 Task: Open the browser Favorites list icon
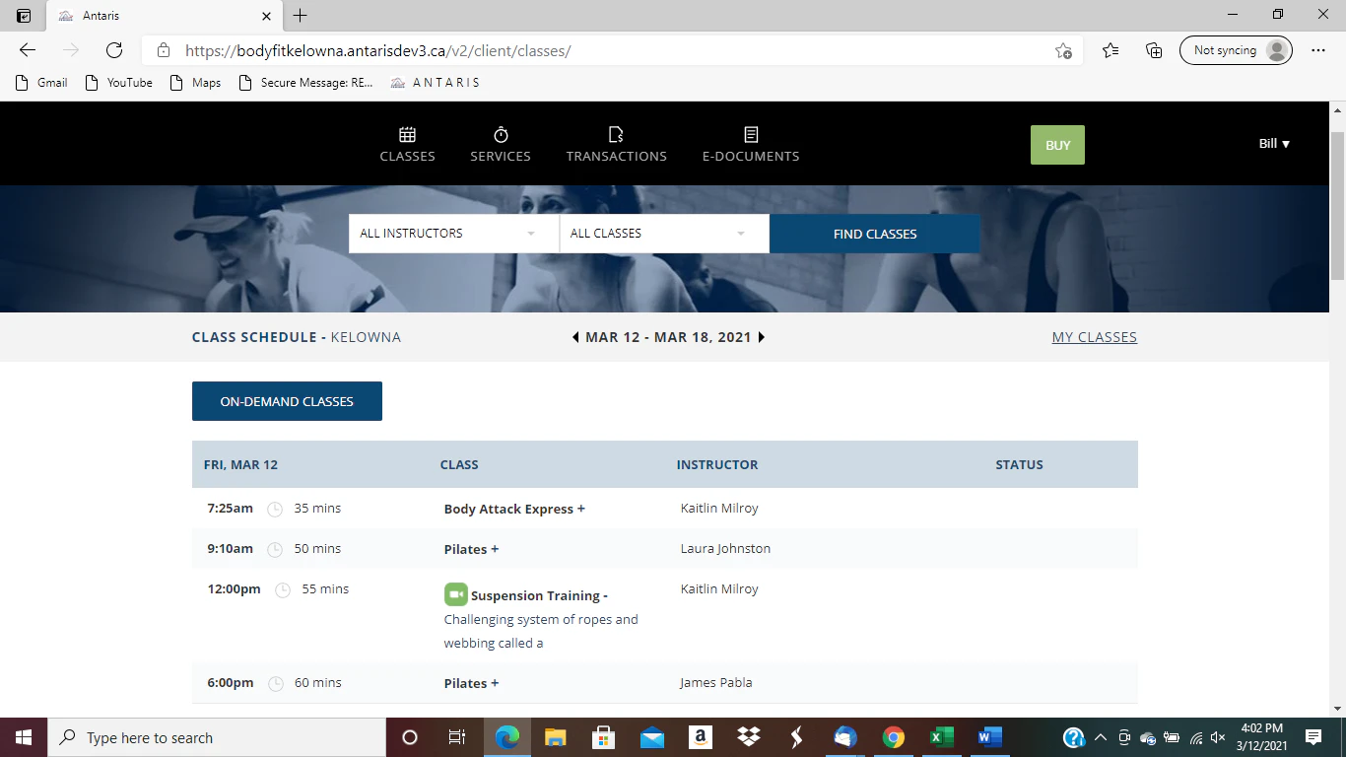coord(1110,50)
